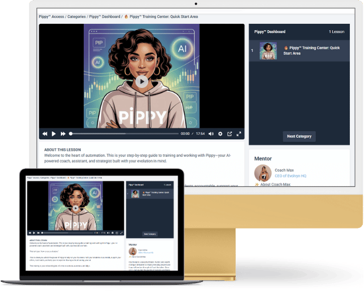This screenshot has height=291, width=364.
Task: Click the laptop's Next Category button
Action: pyautogui.click(x=150, y=234)
